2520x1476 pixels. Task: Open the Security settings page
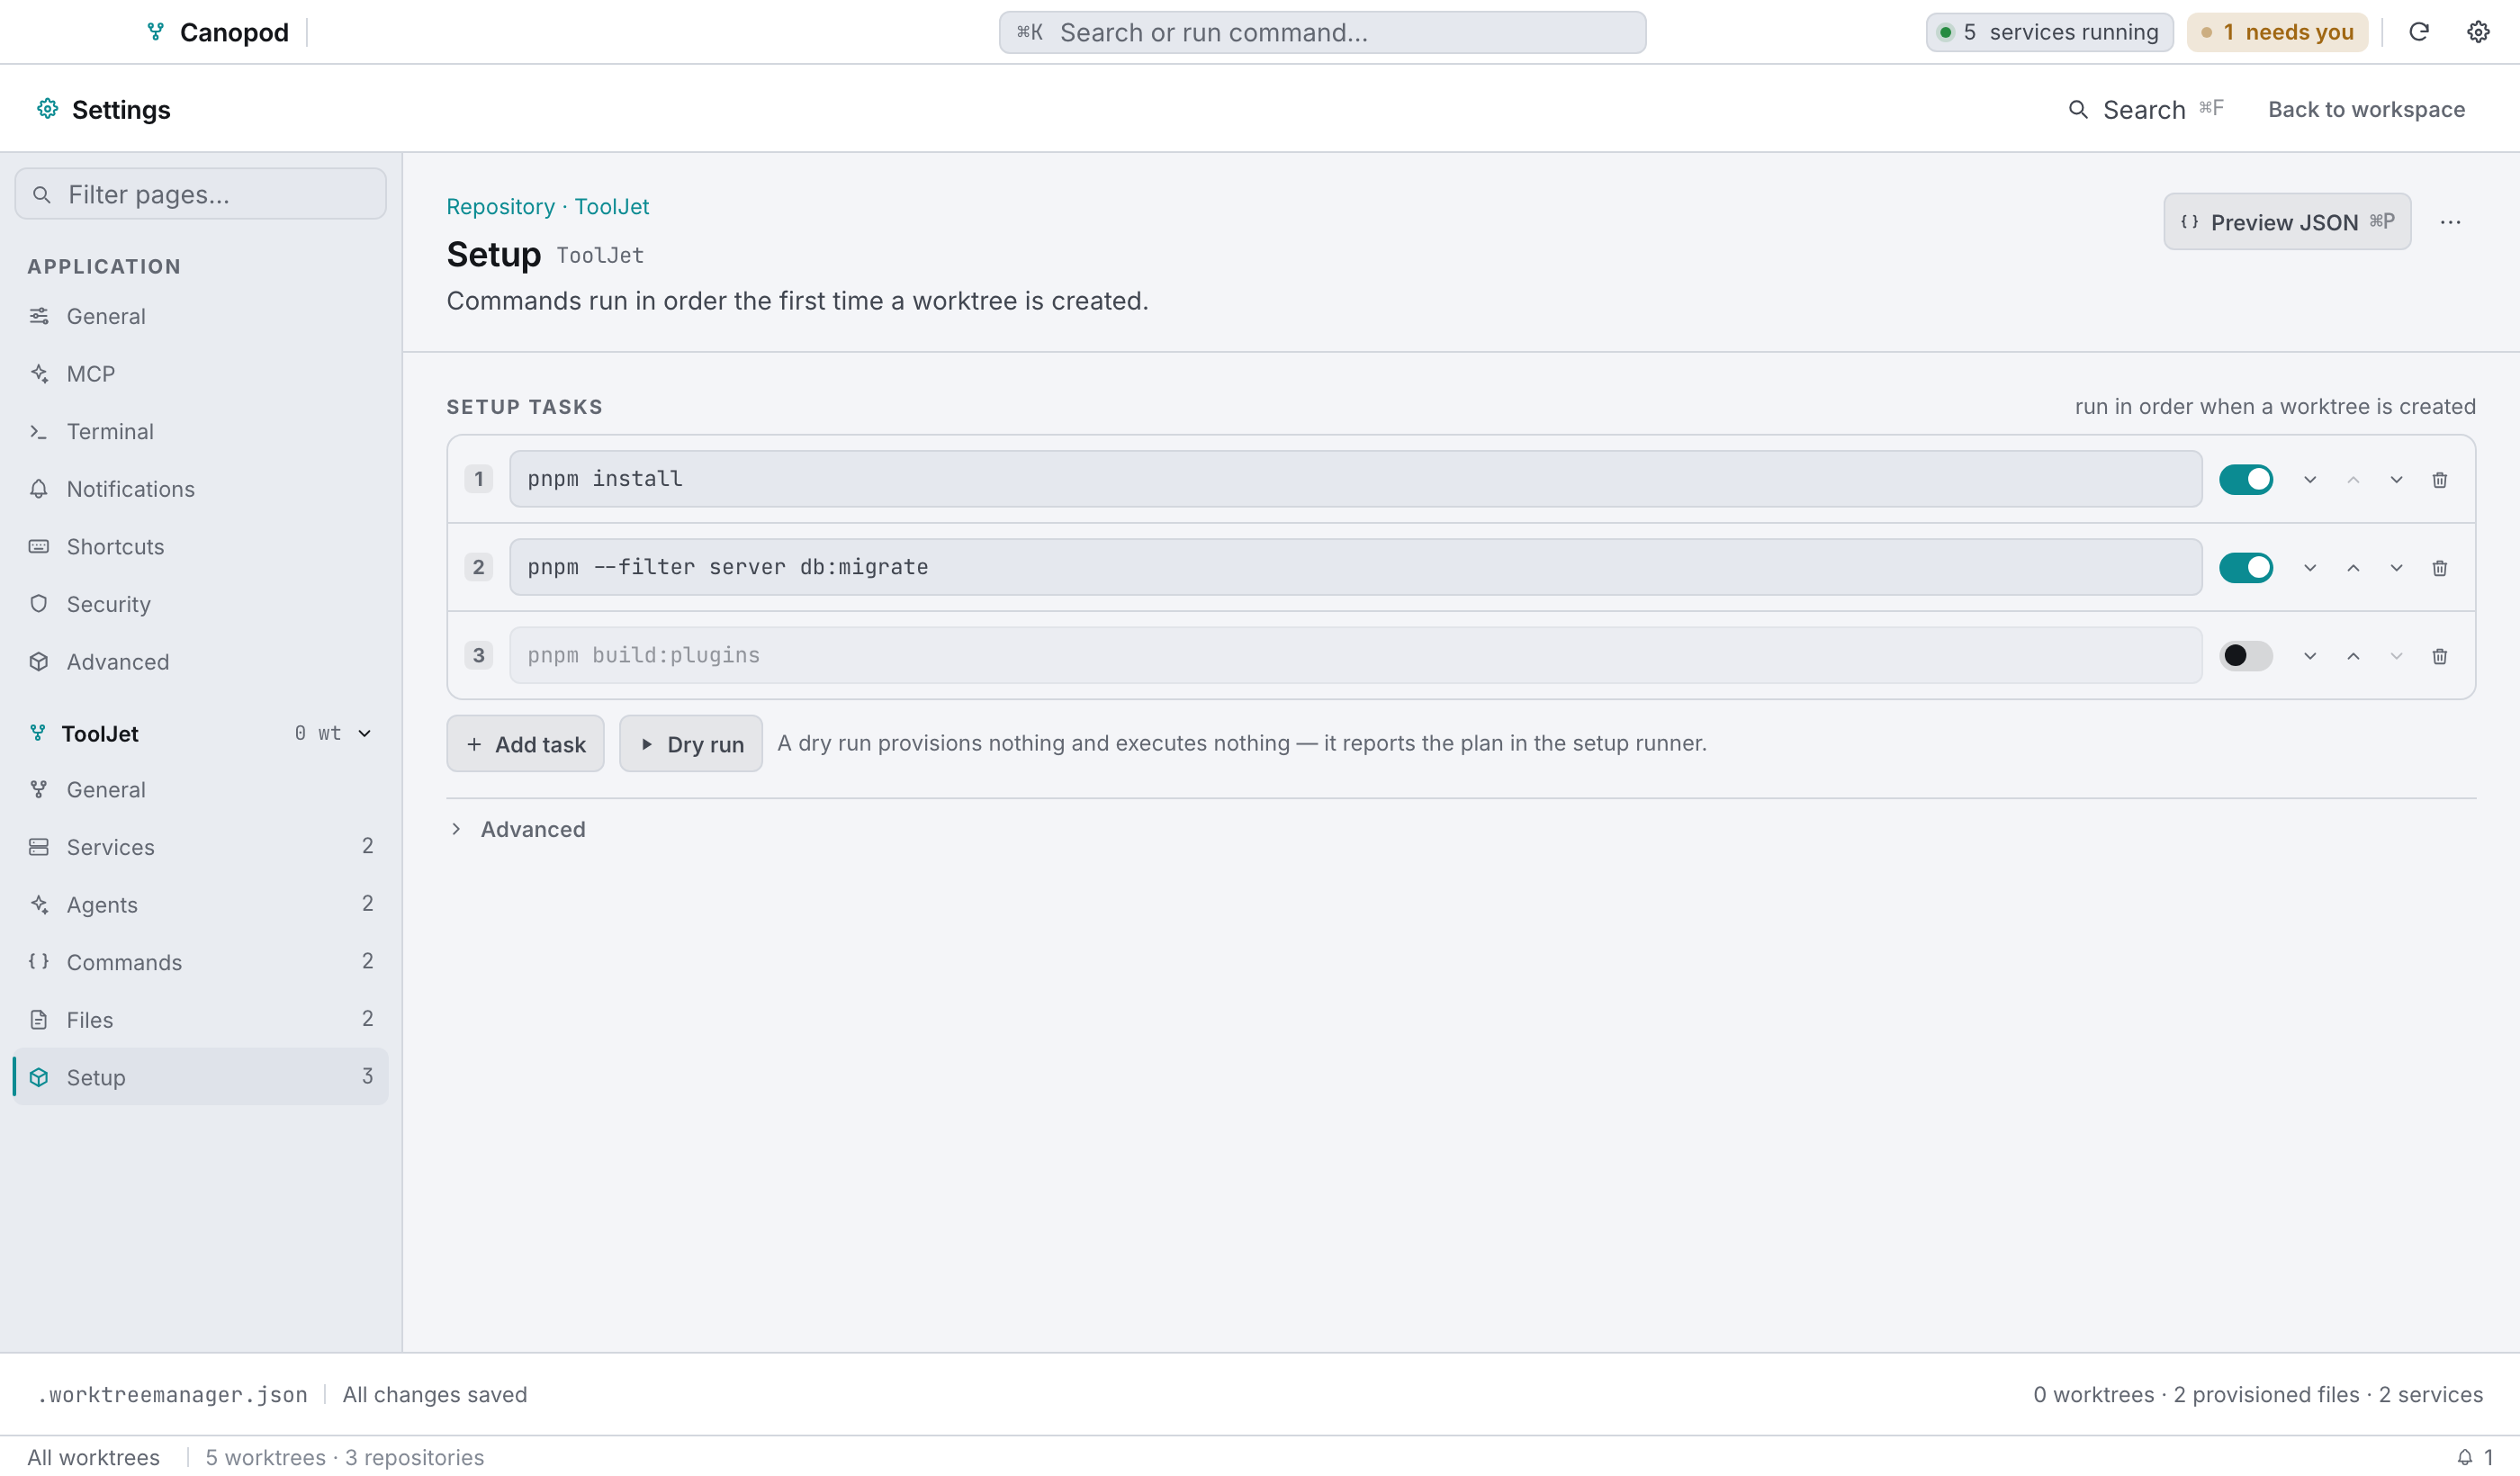pyautogui.click(x=200, y=604)
